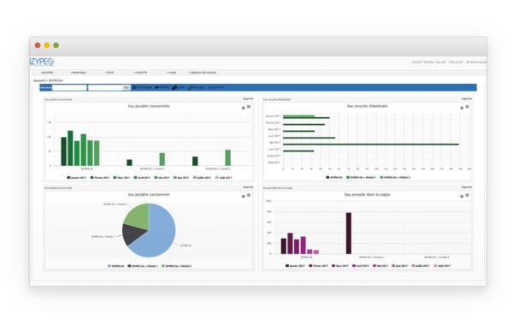Click the Go button beside period fields

coord(127,87)
